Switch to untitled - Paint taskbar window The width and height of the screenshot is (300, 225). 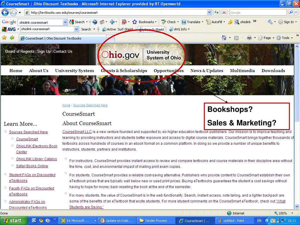click(x=234, y=221)
